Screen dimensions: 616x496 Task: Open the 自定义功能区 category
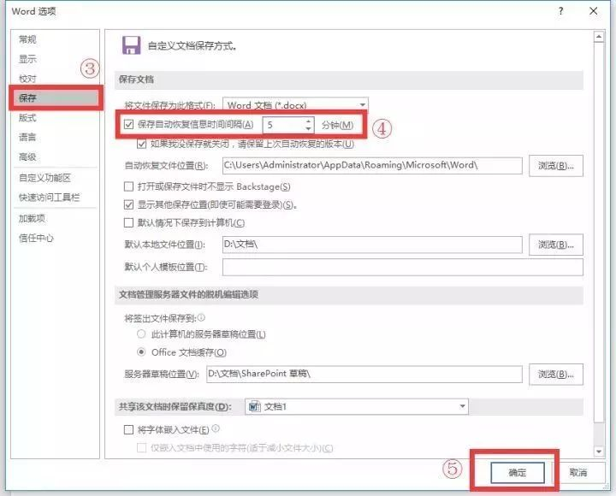[x=44, y=178]
